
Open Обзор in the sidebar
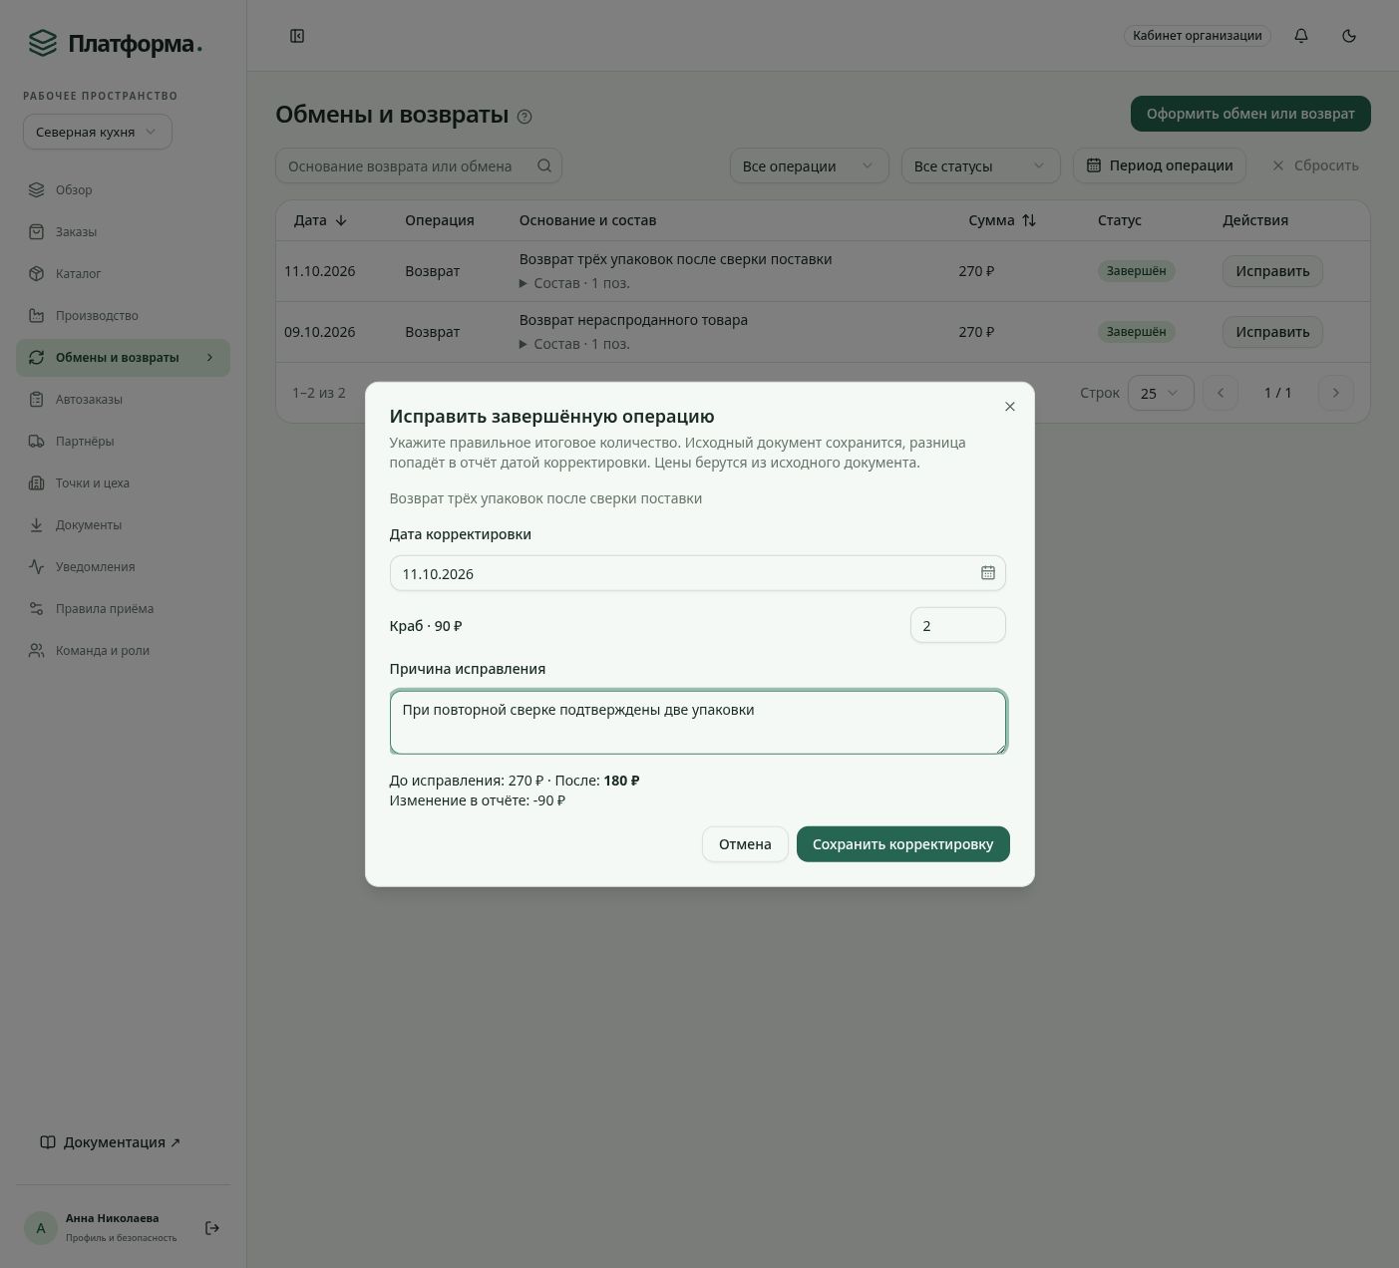[123, 190]
